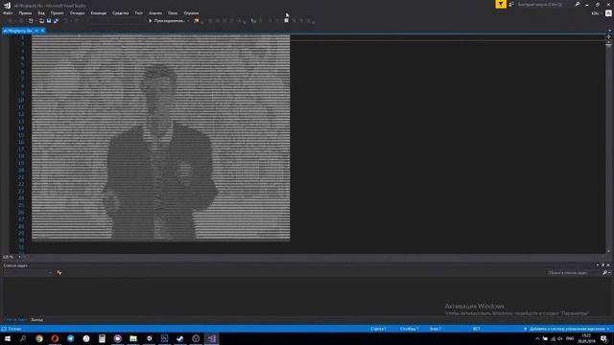614x345 pixels.
Task: Open Calculator from the taskbar
Action: click(x=102, y=338)
